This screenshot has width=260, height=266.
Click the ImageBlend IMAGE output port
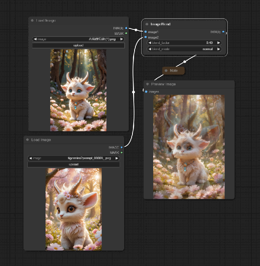point(223,32)
